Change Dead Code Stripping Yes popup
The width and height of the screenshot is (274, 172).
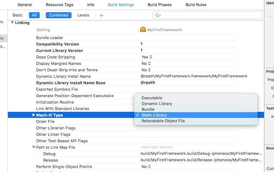pos(147,57)
